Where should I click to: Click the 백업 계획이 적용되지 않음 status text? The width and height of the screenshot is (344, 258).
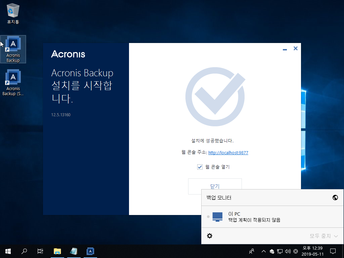tap(254, 220)
